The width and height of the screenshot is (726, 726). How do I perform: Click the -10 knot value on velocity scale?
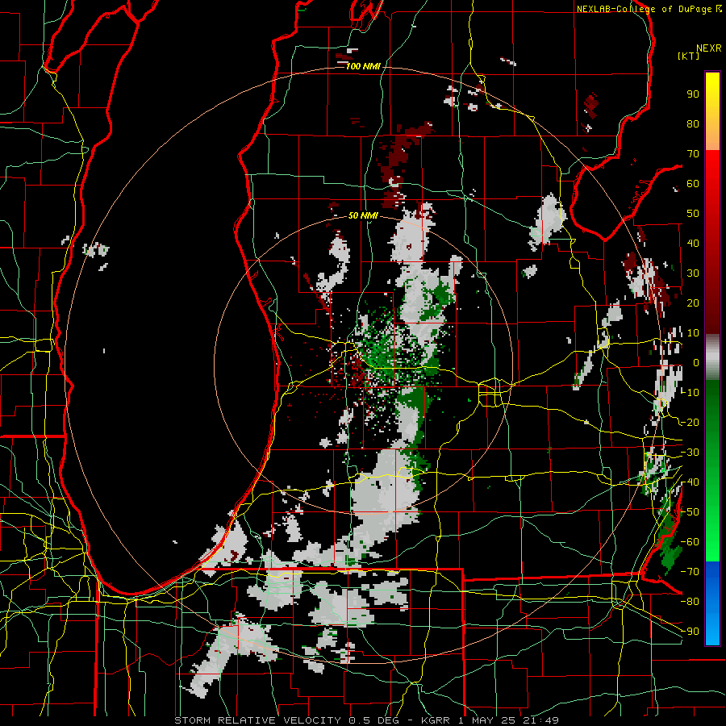[x=690, y=393]
